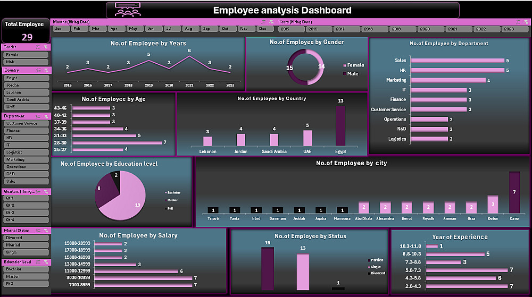Filter hiring month to Apr
The height and width of the screenshot is (297, 532).
pos(116,29)
